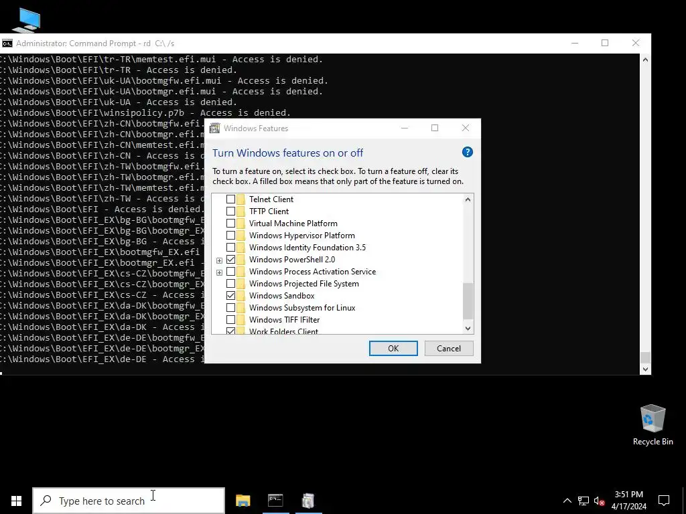The image size is (686, 514).
Task: Click the muted volume tray icon
Action: (x=600, y=501)
